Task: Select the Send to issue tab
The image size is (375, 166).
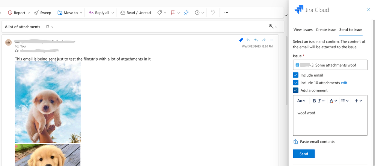Action: point(351,30)
